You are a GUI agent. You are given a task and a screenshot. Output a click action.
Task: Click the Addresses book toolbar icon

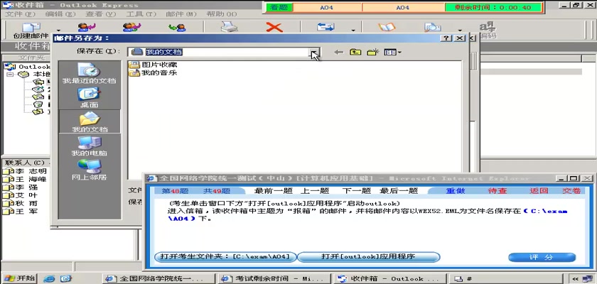click(x=387, y=28)
